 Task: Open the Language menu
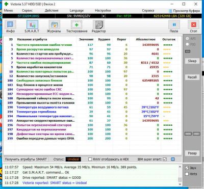(76, 11)
